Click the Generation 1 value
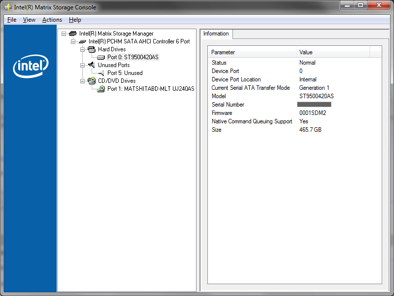The image size is (394, 296). coord(314,88)
